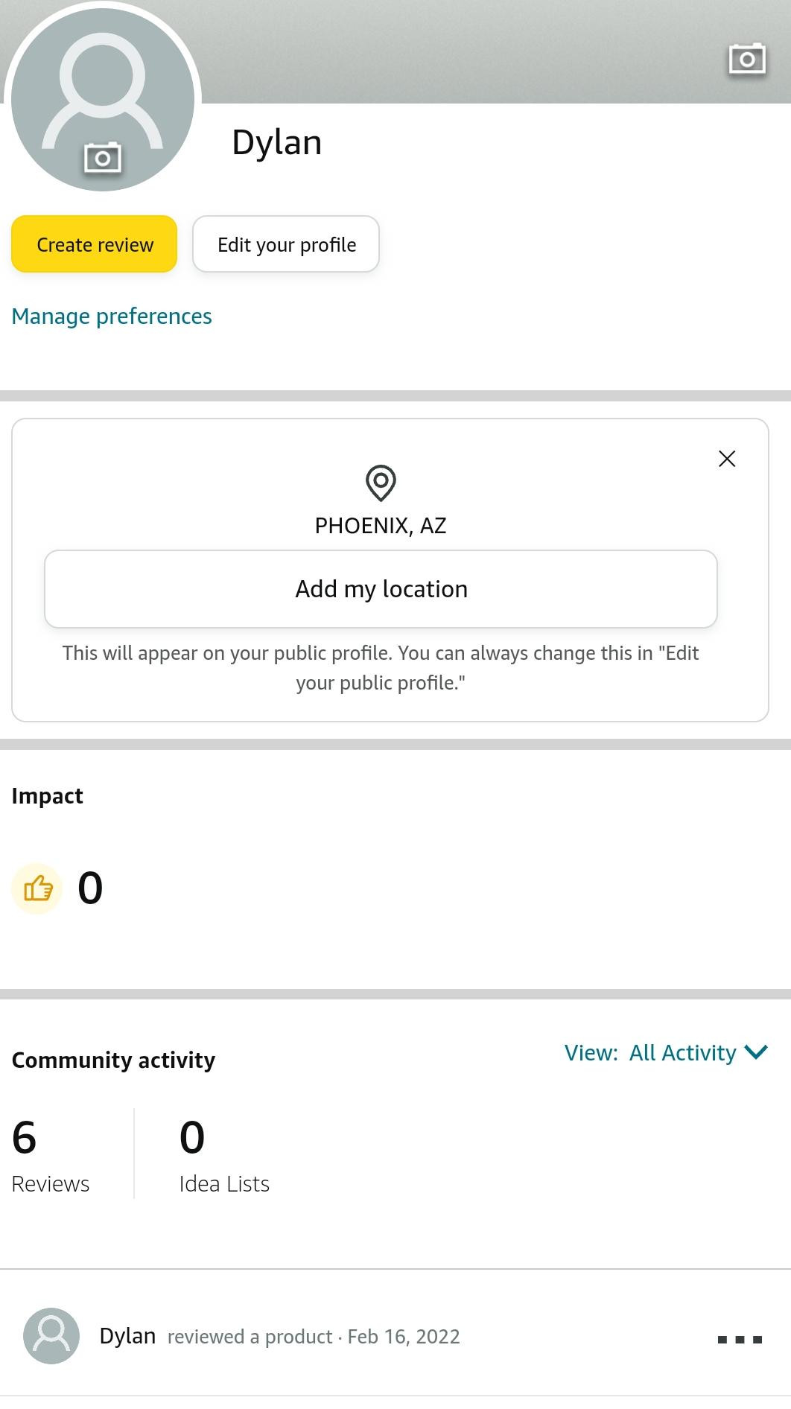Viewport: 791px width, 1409px height.
Task: Select the 0 Idea Lists count
Action: click(x=223, y=1154)
